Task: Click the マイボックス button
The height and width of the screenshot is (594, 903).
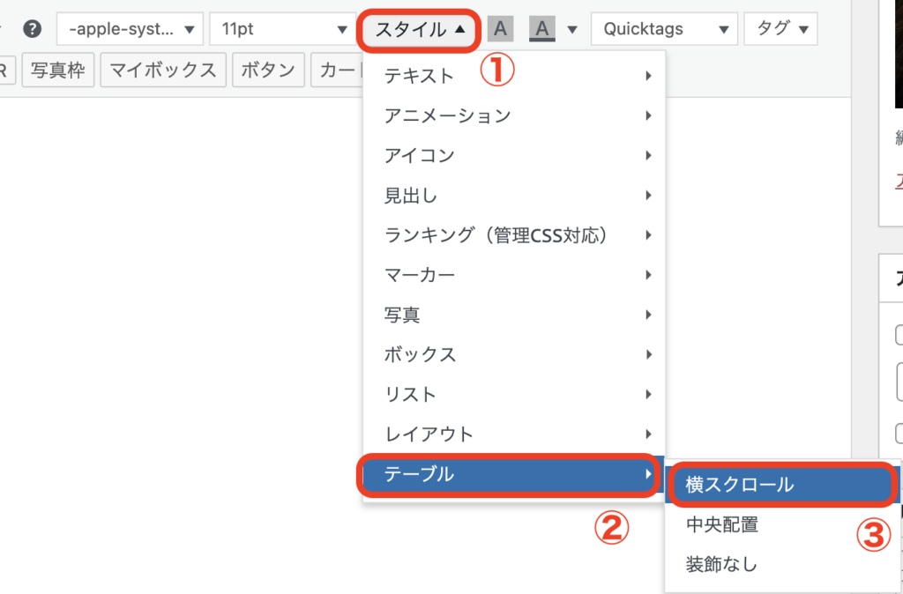Action: click(163, 71)
